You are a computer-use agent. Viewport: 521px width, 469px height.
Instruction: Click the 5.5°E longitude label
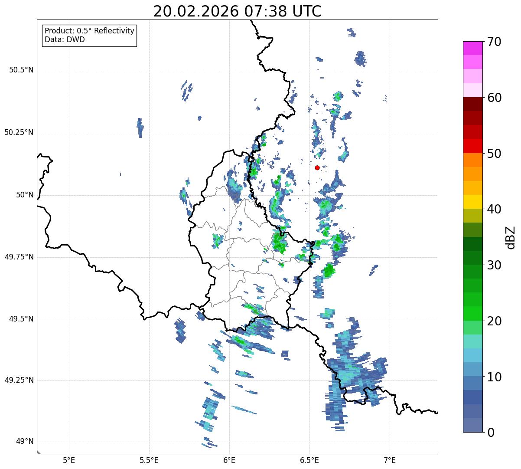(x=149, y=460)
